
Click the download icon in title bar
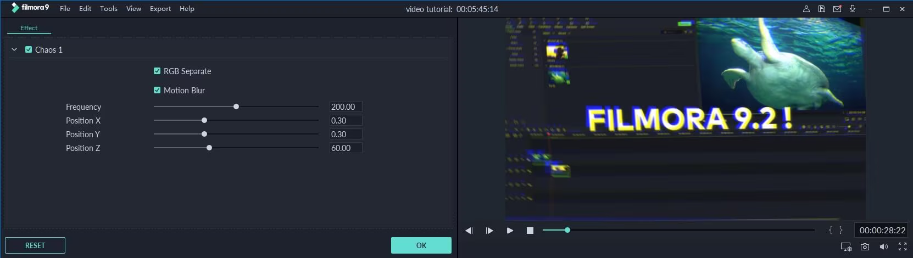853,9
